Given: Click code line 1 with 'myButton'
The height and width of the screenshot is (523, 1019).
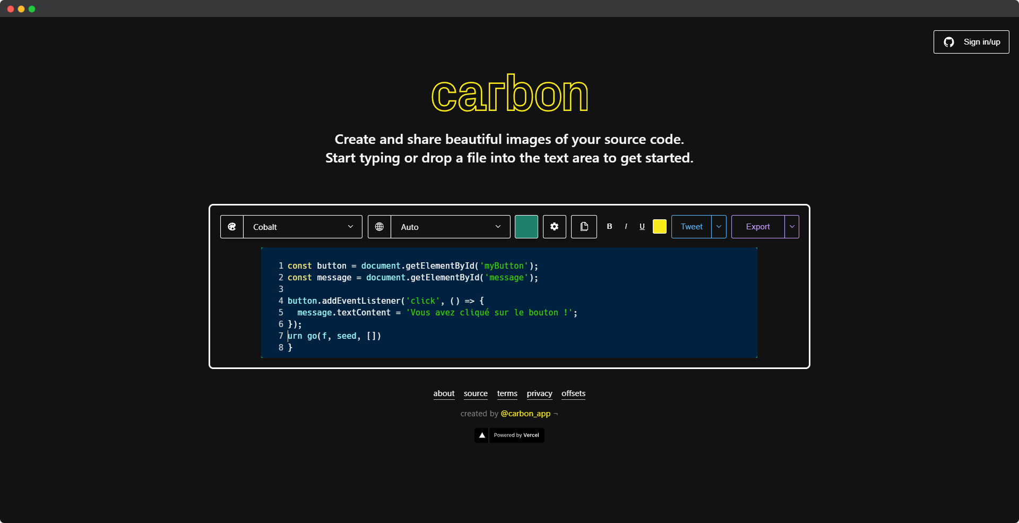Looking at the screenshot, I should click(x=412, y=266).
